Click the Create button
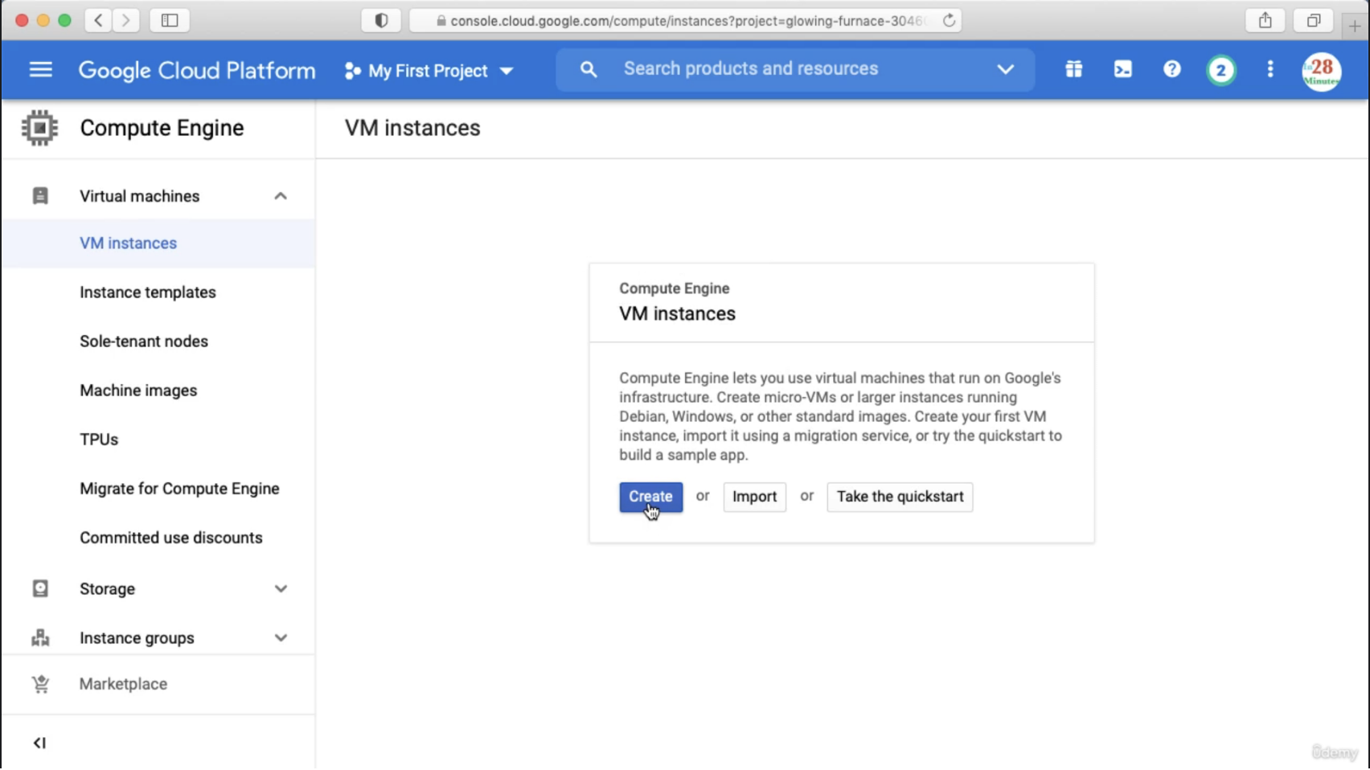The image size is (1370, 770). [x=651, y=498]
